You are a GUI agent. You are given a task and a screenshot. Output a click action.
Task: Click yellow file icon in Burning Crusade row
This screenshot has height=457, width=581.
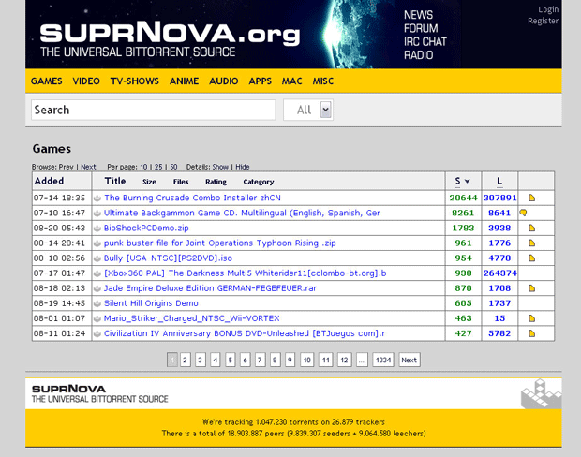pyautogui.click(x=531, y=198)
